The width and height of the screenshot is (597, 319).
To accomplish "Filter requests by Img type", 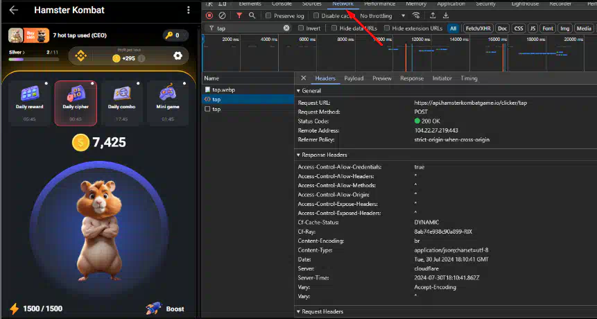I will (x=565, y=28).
